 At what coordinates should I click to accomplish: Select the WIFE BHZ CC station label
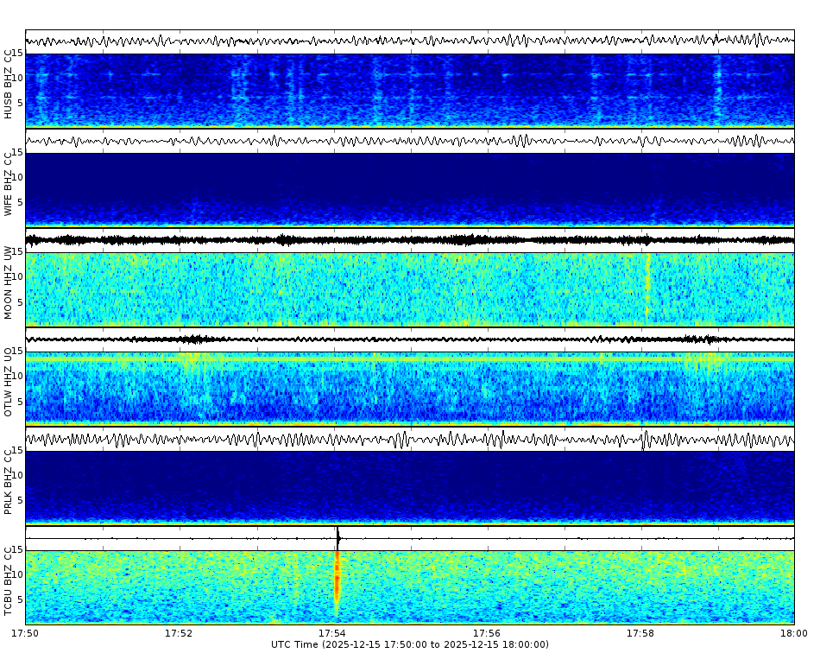click(9, 184)
